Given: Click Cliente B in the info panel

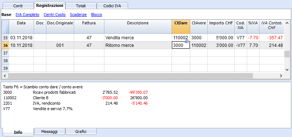Looking at the screenshot, I should tap(41, 98).
